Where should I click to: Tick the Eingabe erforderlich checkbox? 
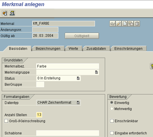tap(112, 133)
